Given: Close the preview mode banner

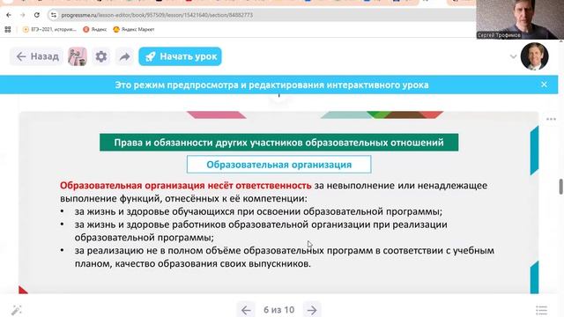Looking at the screenshot, I should coord(544,85).
